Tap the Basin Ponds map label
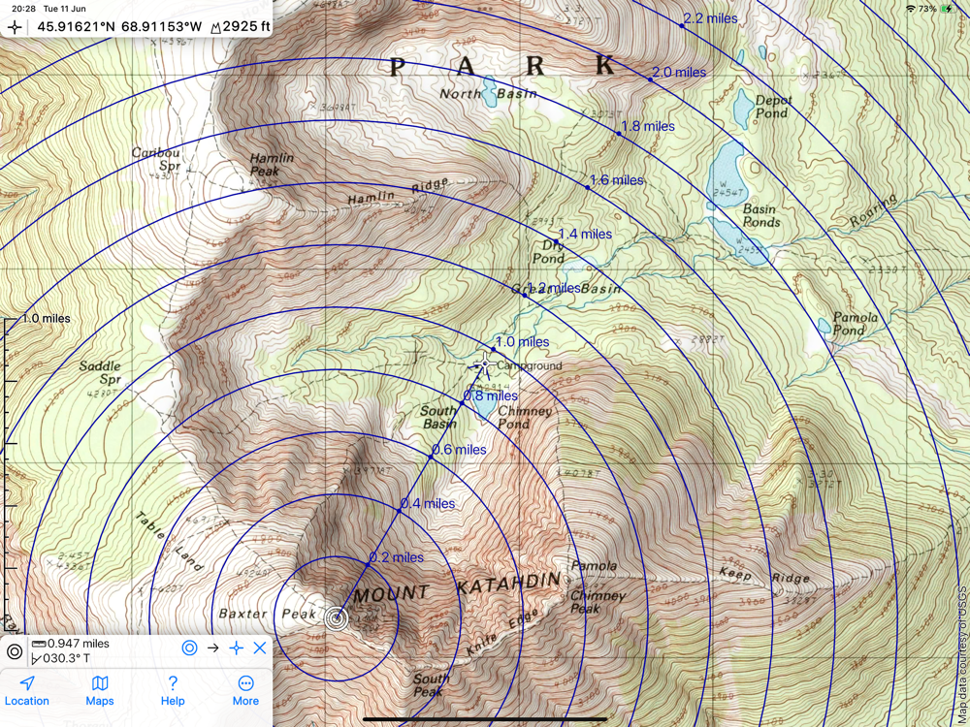This screenshot has width=970, height=727. pos(761,216)
